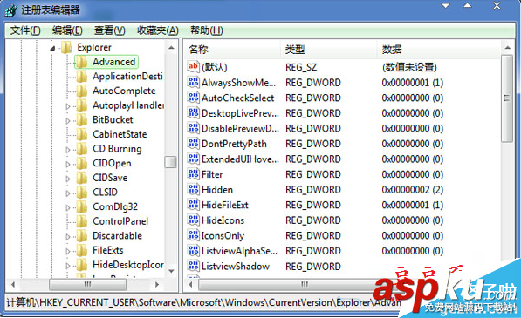Sort values by 数据 column header
521x318 pixels.
[439, 50]
